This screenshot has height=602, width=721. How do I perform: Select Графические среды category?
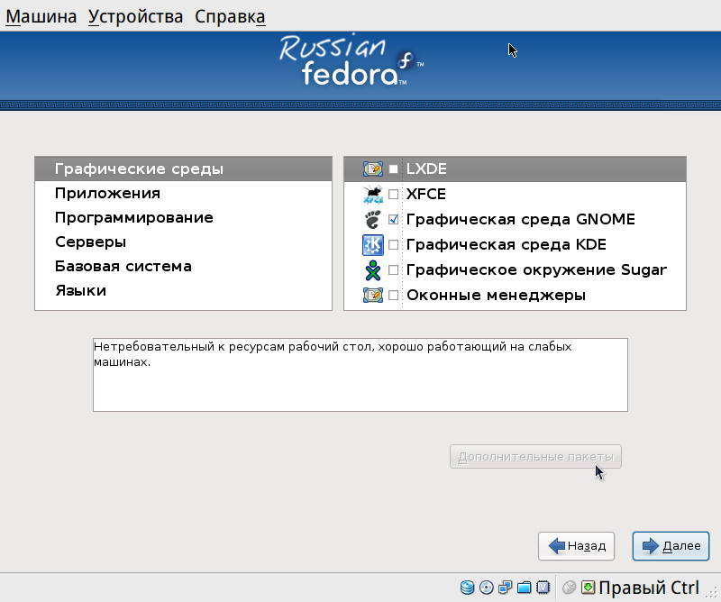tap(184, 169)
